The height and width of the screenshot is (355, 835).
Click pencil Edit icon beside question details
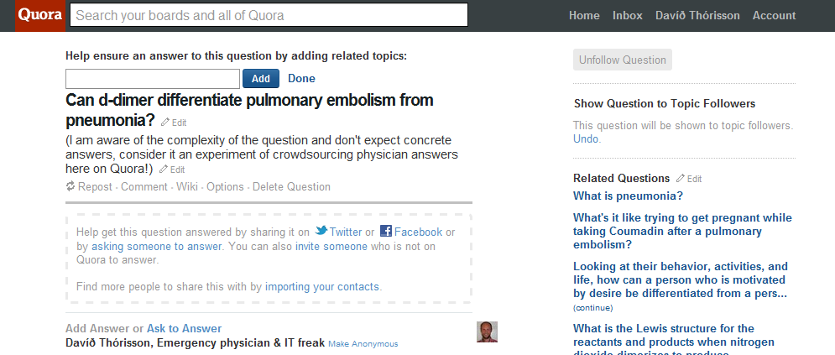point(164,170)
